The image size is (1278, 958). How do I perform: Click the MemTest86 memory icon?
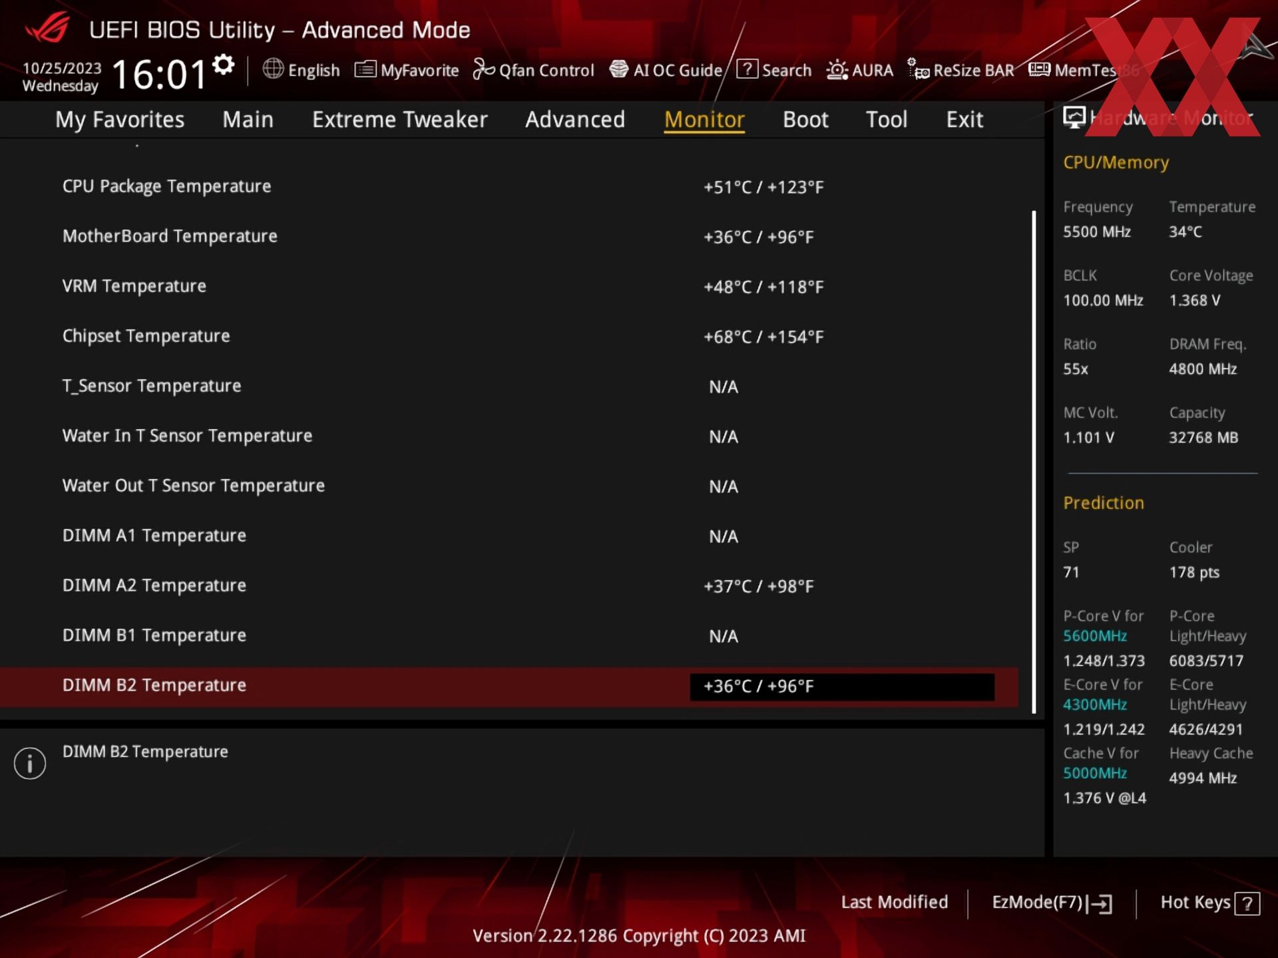click(x=1039, y=69)
